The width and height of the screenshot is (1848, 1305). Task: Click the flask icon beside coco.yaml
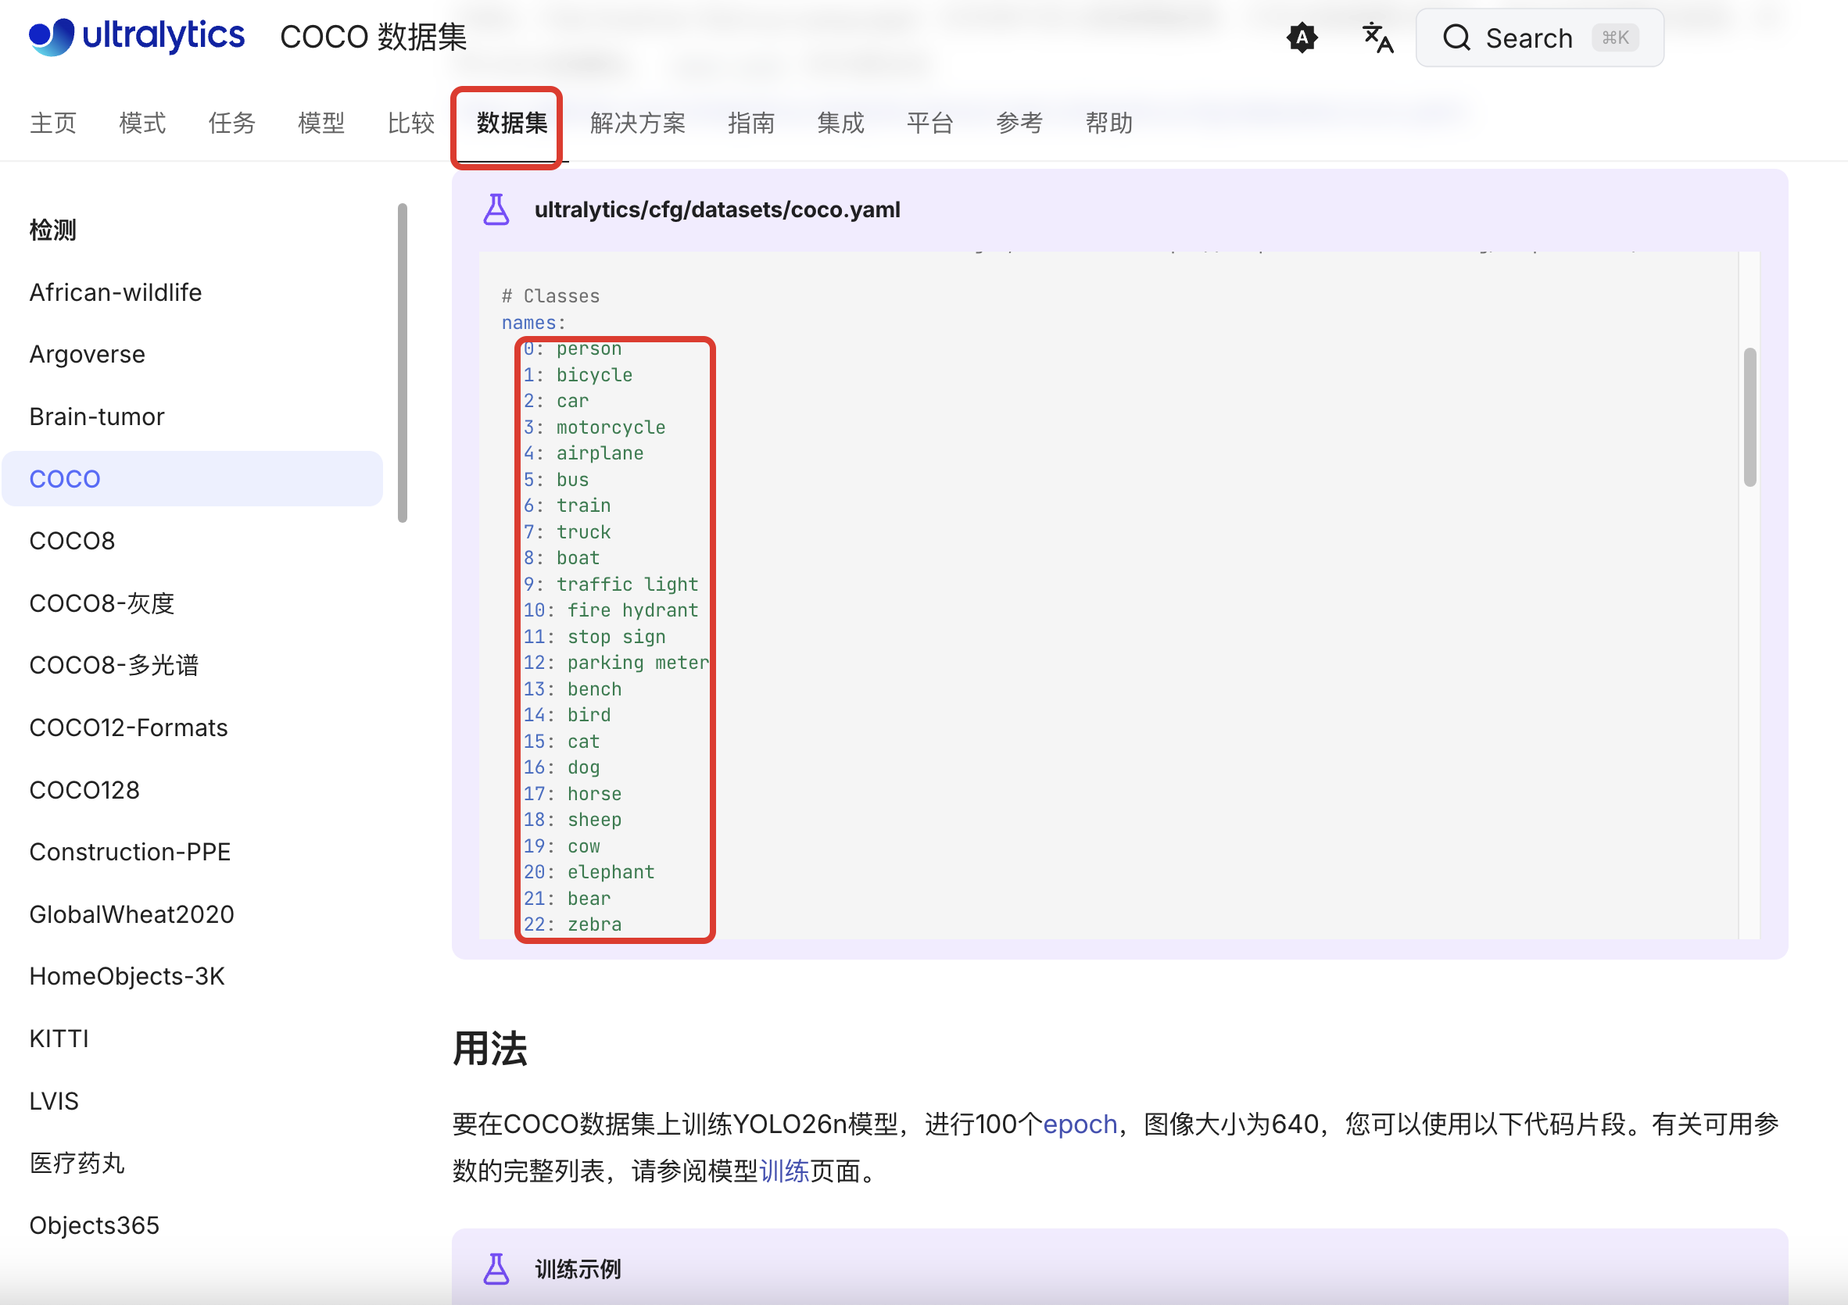click(x=496, y=210)
